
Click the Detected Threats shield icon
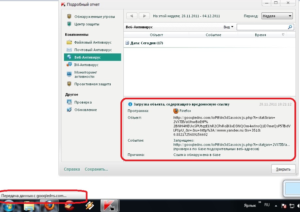(69, 17)
